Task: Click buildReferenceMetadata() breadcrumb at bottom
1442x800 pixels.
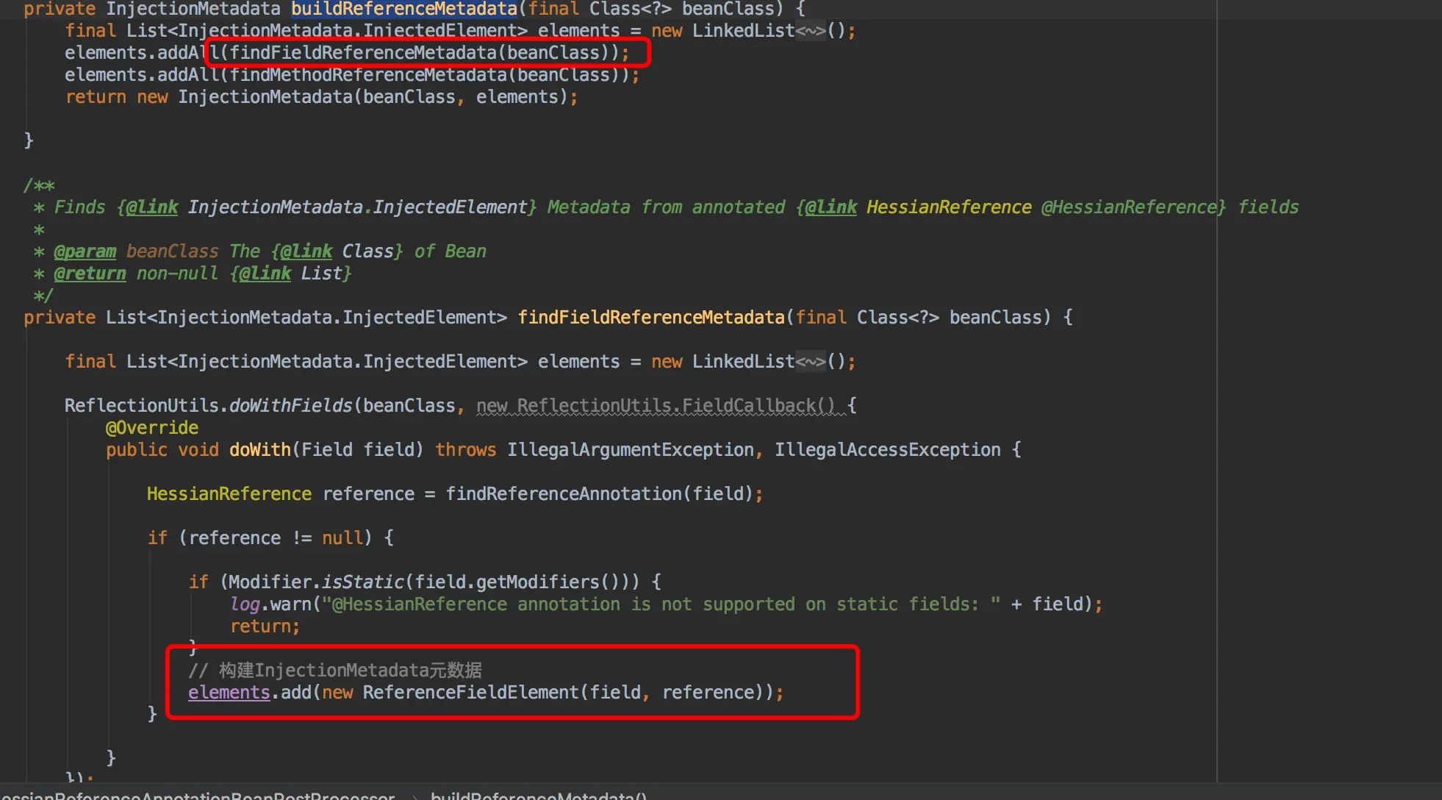Action: pyautogui.click(x=538, y=795)
